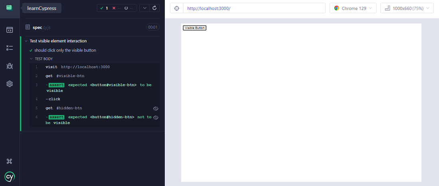Open keyboard shortcuts command icon
This screenshot has width=439, height=186.
coord(10,161)
